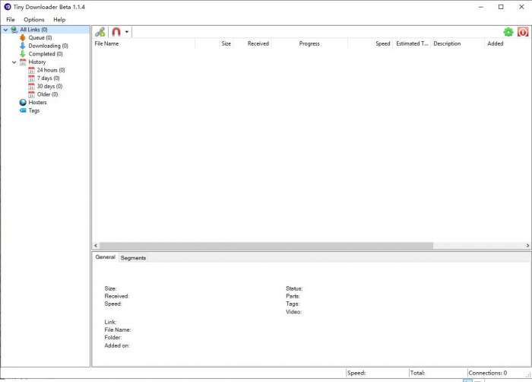Show Older (0) history

pos(47,94)
